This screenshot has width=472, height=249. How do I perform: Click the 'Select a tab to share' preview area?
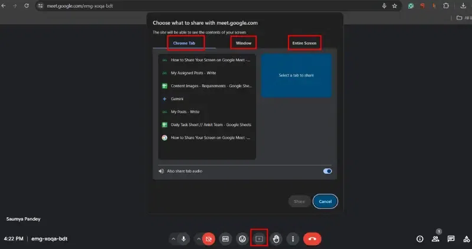pos(296,75)
